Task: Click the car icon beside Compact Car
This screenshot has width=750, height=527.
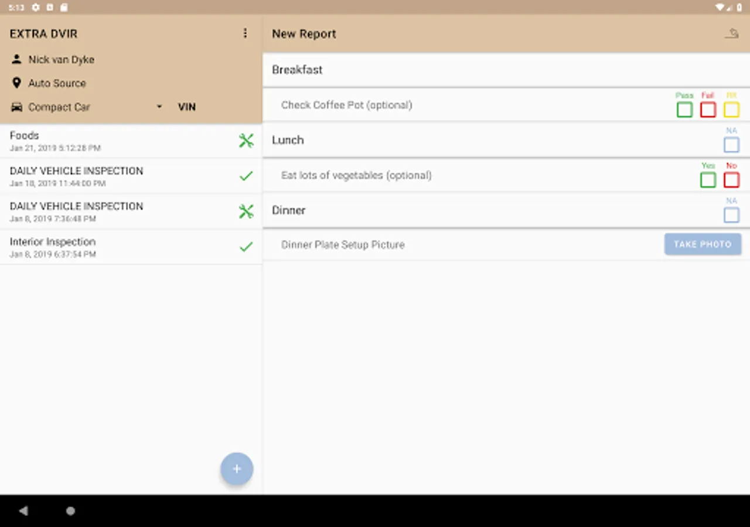Action: 17,107
